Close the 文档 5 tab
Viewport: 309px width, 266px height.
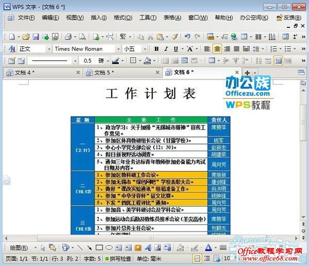tap(158, 73)
